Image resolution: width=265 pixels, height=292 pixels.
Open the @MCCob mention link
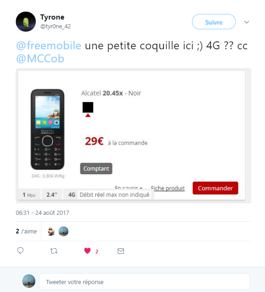40,59
